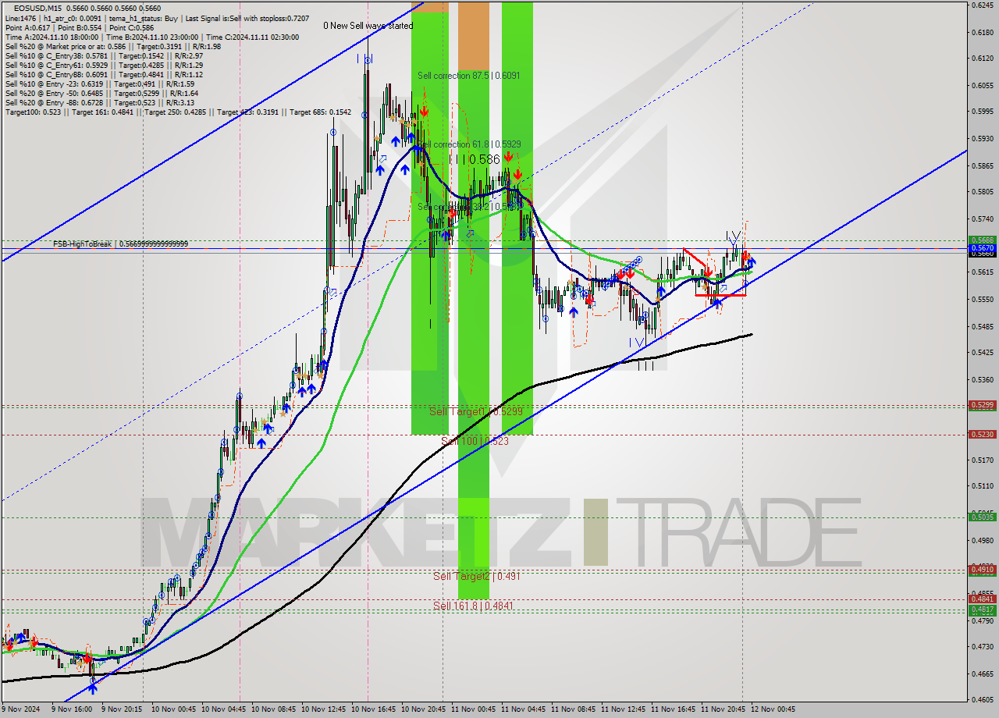This screenshot has height=718, width=999.
Task: Click the '11 Nov 20:45' time label
Action: (x=723, y=709)
